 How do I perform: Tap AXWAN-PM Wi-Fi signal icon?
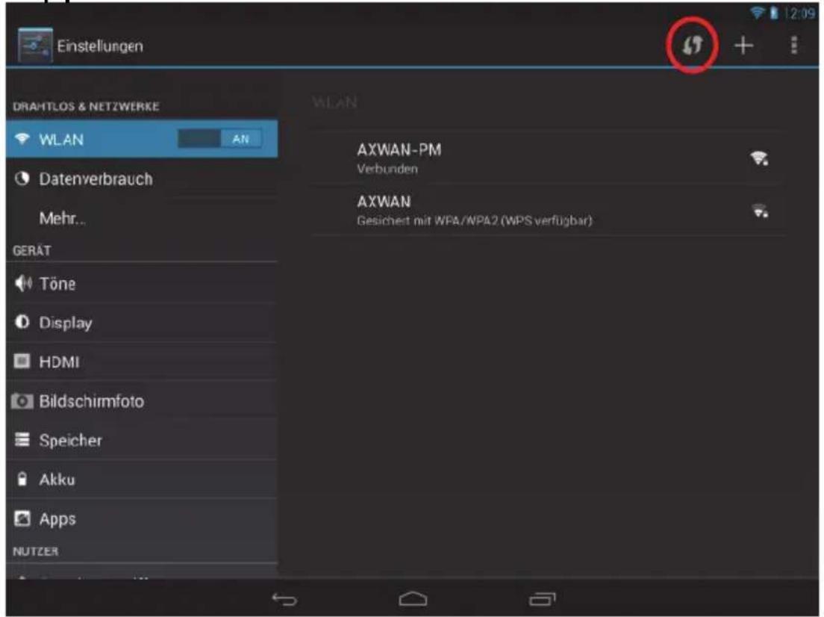click(759, 158)
